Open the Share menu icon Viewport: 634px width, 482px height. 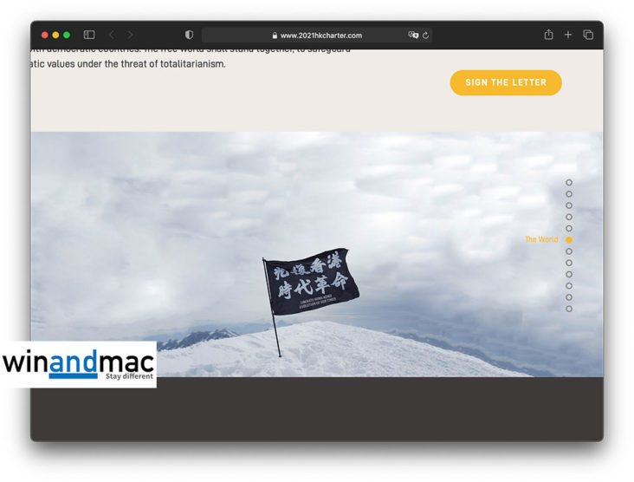coord(548,35)
